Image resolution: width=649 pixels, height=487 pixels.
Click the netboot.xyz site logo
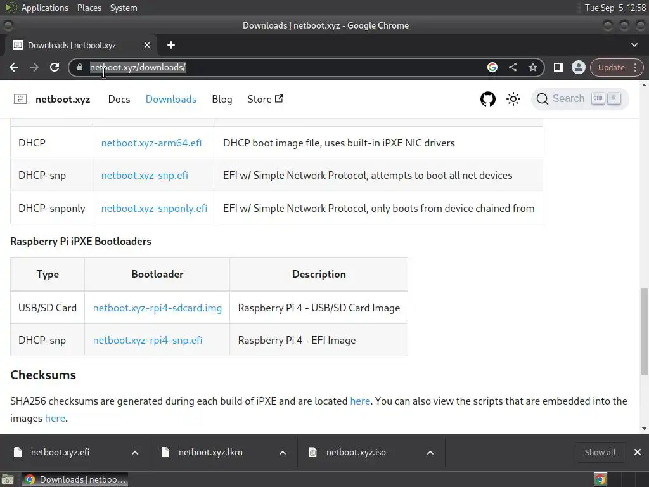(x=20, y=99)
